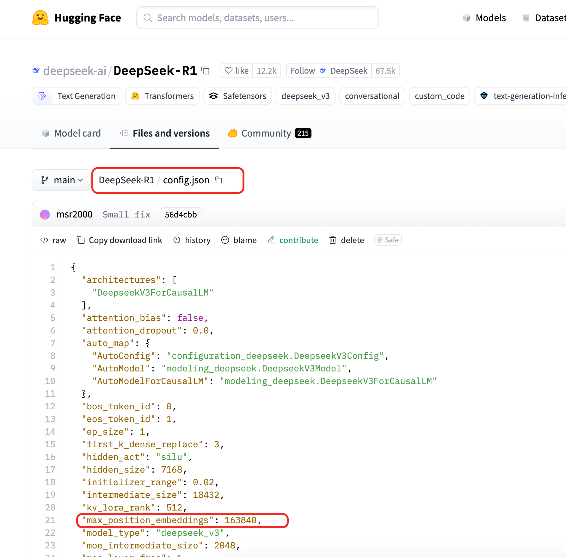Open the blame view
The height and width of the screenshot is (557, 566).
(x=239, y=240)
